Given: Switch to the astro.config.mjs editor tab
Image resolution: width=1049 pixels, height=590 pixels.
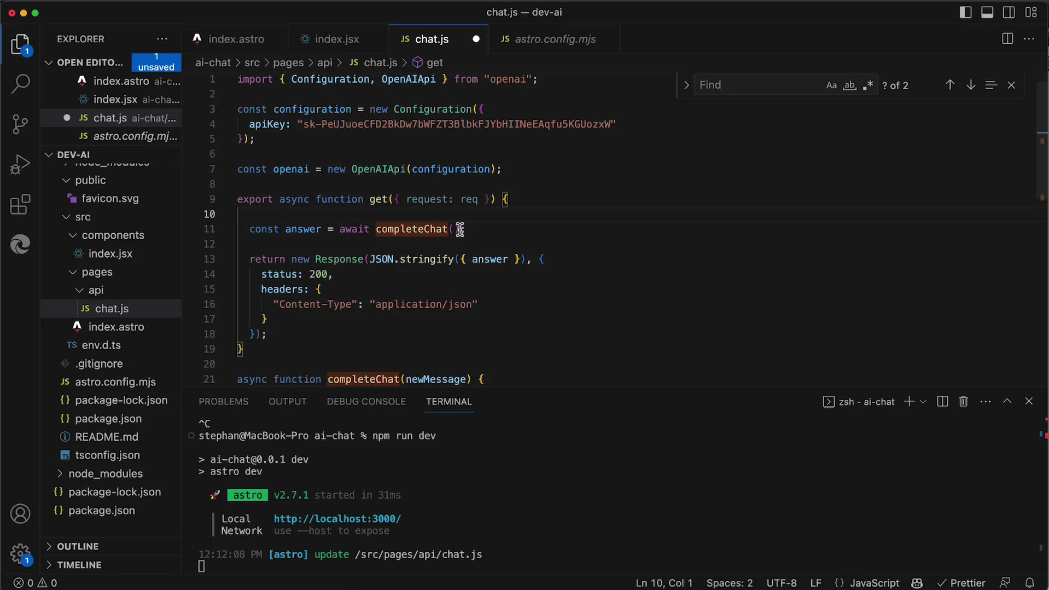Looking at the screenshot, I should tap(555, 39).
